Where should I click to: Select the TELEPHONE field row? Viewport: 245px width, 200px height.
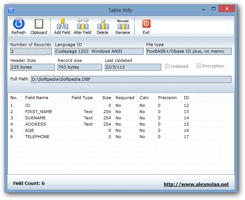pyautogui.click(x=121, y=137)
